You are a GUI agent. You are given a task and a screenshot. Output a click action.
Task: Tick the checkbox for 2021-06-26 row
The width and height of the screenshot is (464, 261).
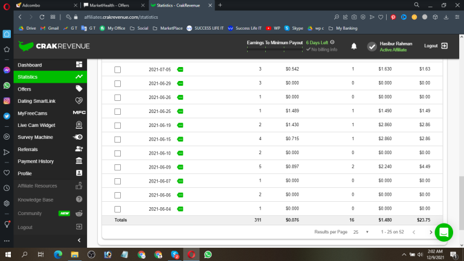(x=117, y=97)
